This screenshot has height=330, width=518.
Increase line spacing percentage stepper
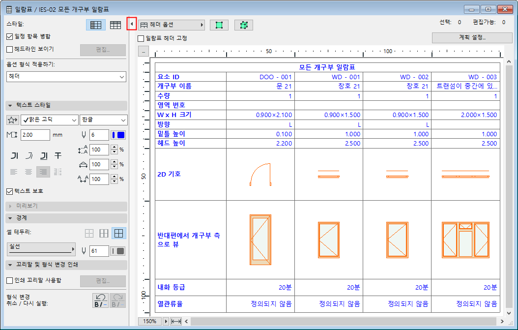point(115,147)
